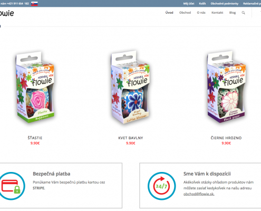Open Môj účet link in top bar
Image resolution: width=261 pixels, height=211 pixels.
189,4
